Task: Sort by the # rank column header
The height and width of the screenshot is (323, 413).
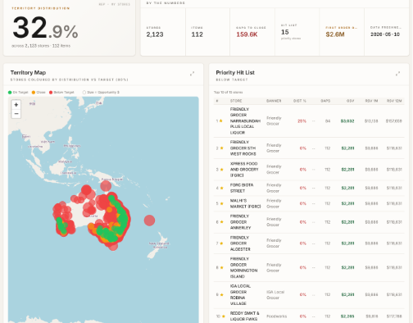Action: pos(217,101)
